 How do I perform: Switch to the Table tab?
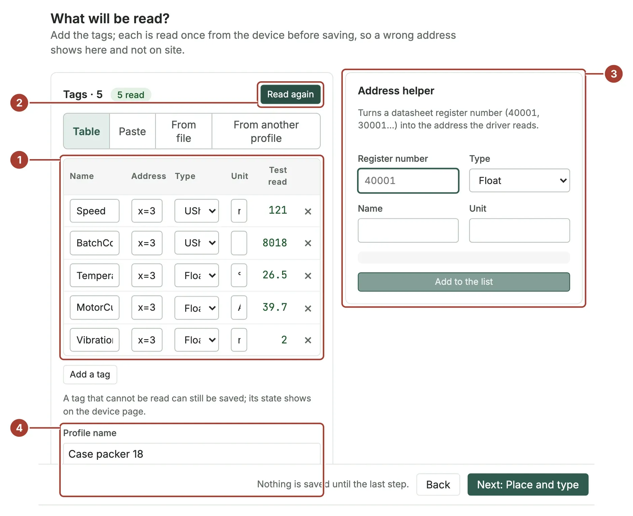[x=86, y=131]
